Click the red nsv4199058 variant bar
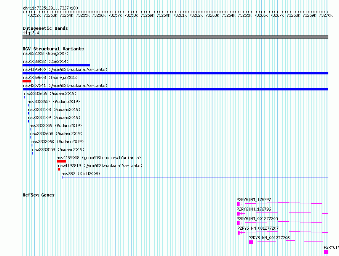The height and width of the screenshot is (256, 339). pos(61,161)
